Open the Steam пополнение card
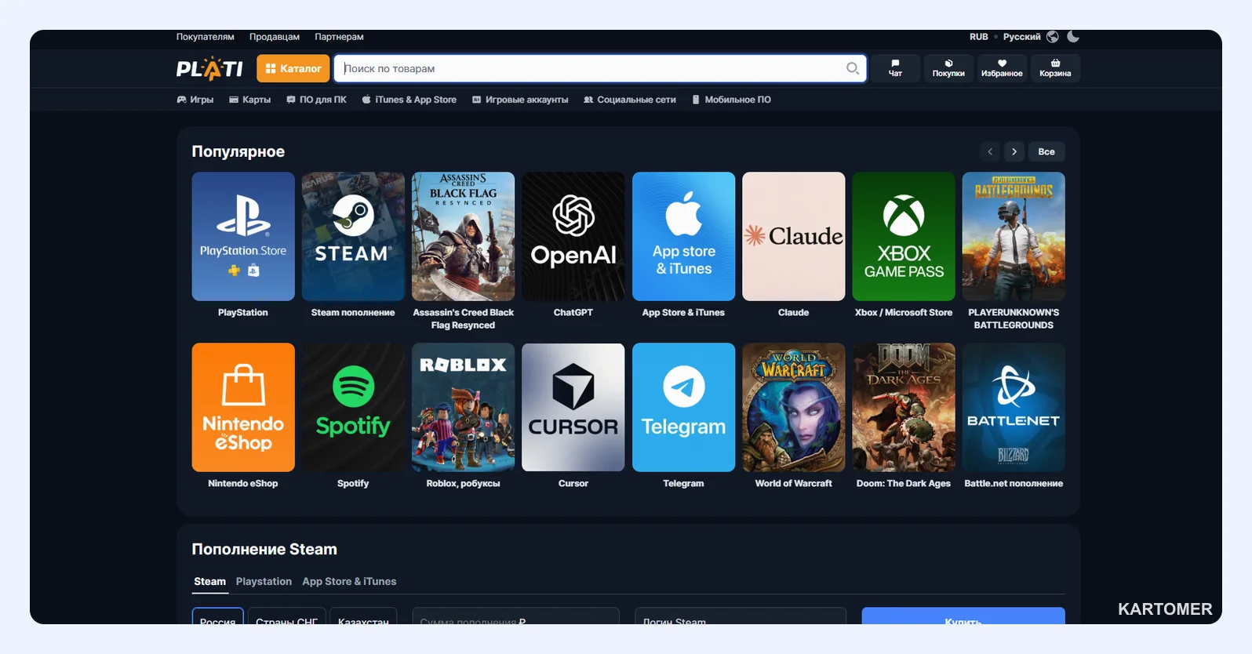Image resolution: width=1252 pixels, height=654 pixels. (353, 236)
